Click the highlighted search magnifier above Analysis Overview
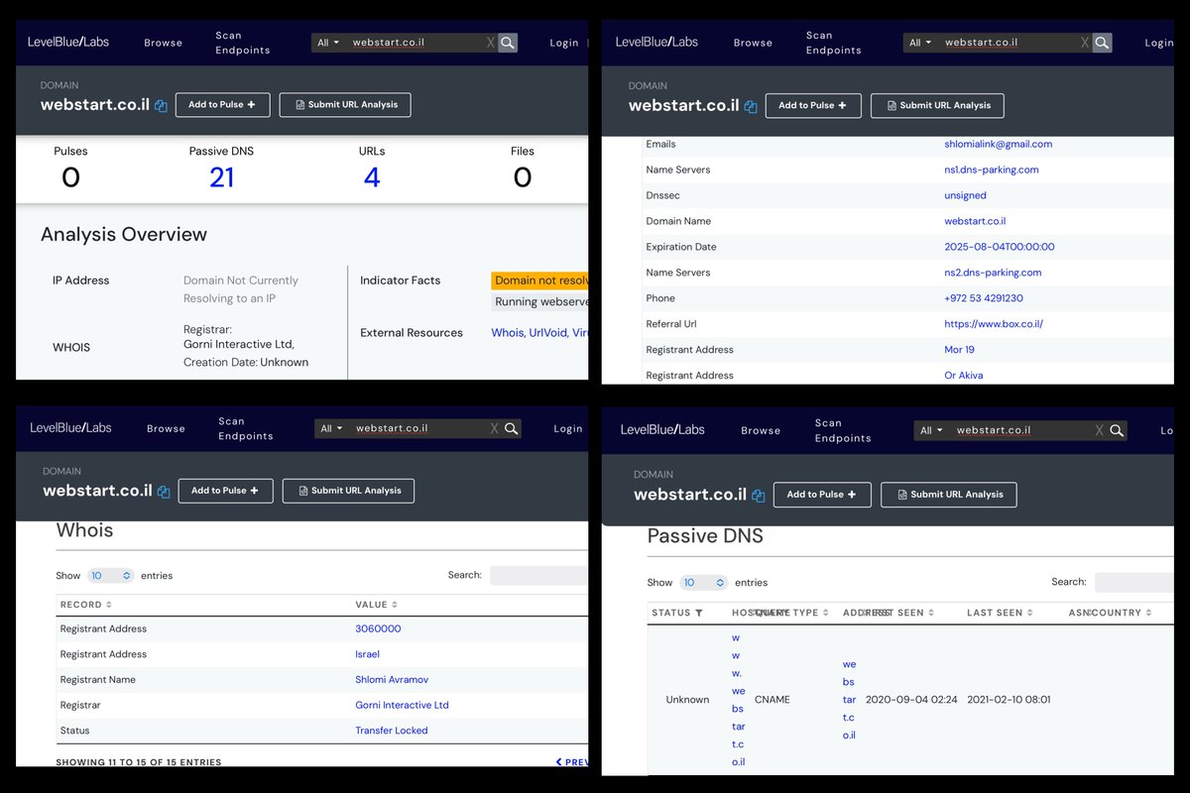 coord(507,43)
